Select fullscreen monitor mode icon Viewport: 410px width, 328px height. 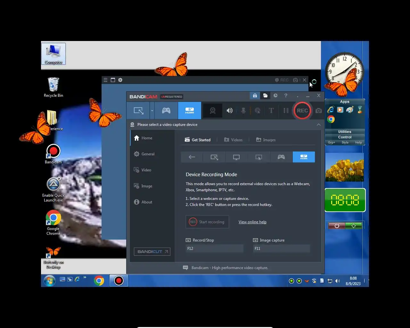pyautogui.click(x=236, y=157)
